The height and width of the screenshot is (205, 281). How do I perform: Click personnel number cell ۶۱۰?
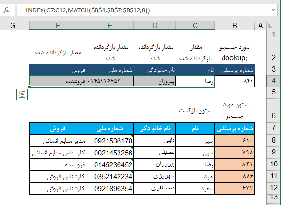[234, 141]
